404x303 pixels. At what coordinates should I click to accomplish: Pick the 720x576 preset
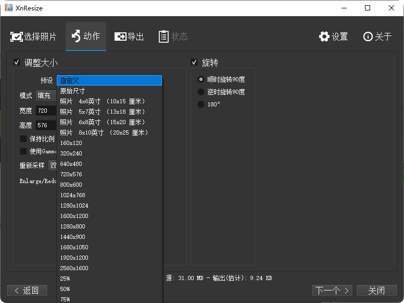point(109,174)
